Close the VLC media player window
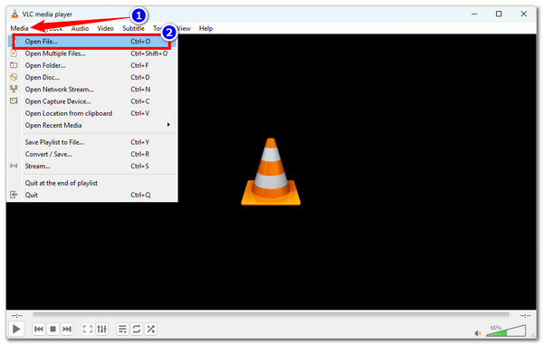This screenshot has width=543, height=345. 524,14
